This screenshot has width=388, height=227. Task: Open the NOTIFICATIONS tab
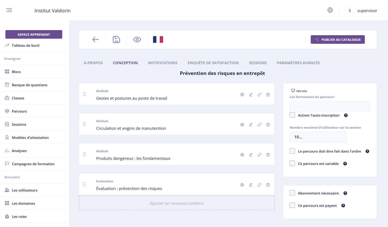(163, 63)
